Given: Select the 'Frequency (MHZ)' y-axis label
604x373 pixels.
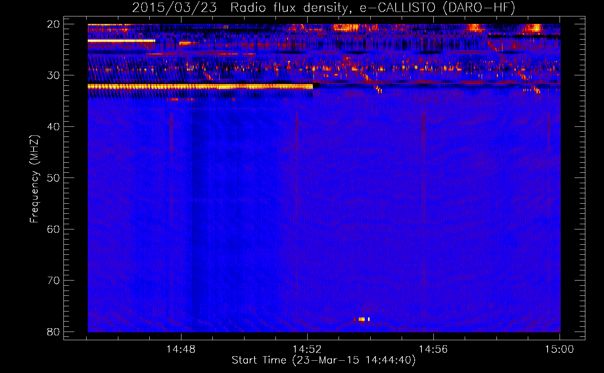Looking at the screenshot, I should point(34,179).
